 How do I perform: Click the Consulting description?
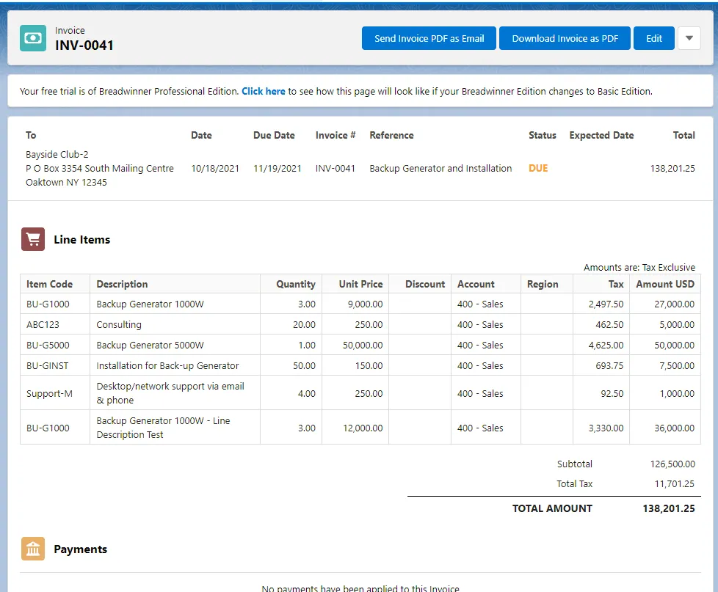[x=119, y=325]
